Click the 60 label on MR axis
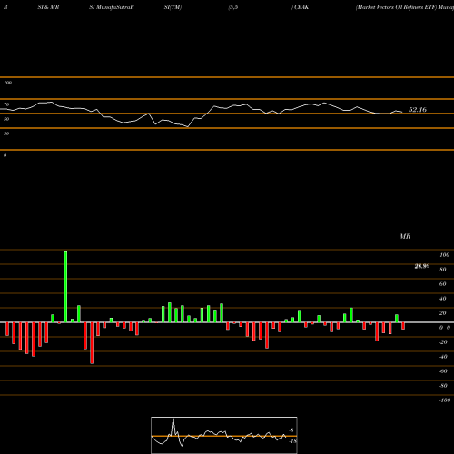454x454 pixels. pyautogui.click(x=442, y=284)
